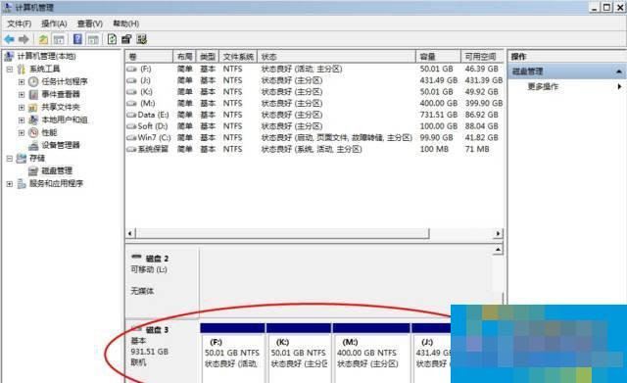This screenshot has height=383, width=627.
Task: Select the Win7 (C:) volume row
Action: 314,137
